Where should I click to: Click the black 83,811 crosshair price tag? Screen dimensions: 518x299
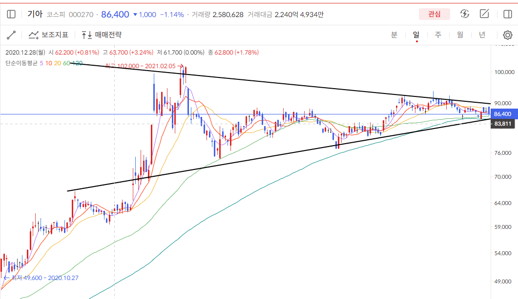[x=503, y=124]
